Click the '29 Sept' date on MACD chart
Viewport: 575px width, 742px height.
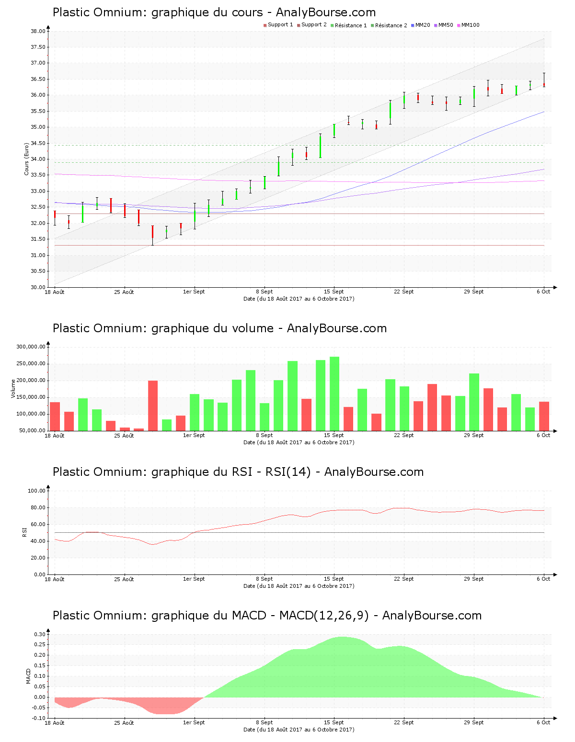coord(474,722)
